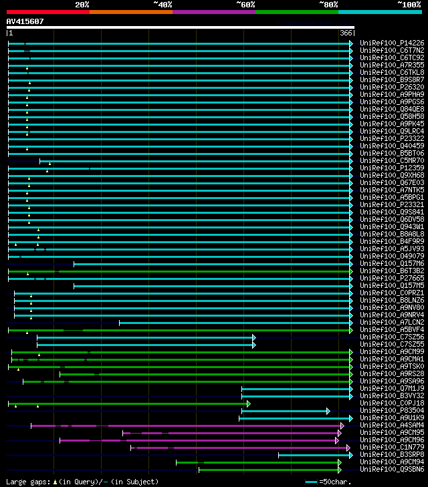Click the arrowhead ending the UniRef100_P83504 alignment
This screenshot has width=428, height=487.
click(328, 412)
